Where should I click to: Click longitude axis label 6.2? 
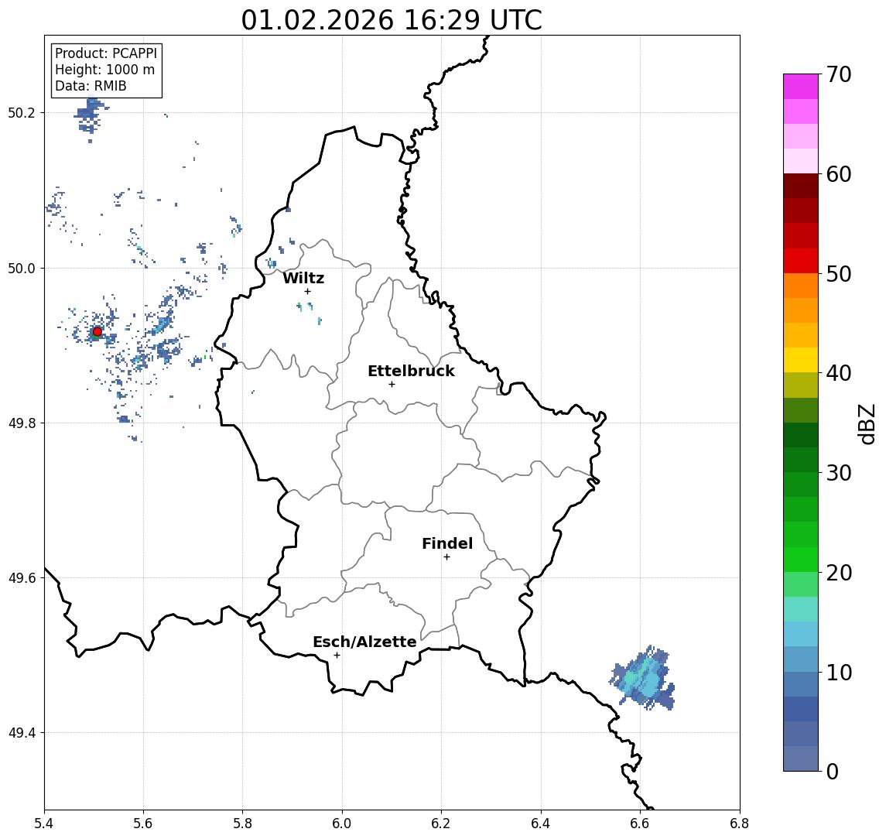(x=441, y=824)
